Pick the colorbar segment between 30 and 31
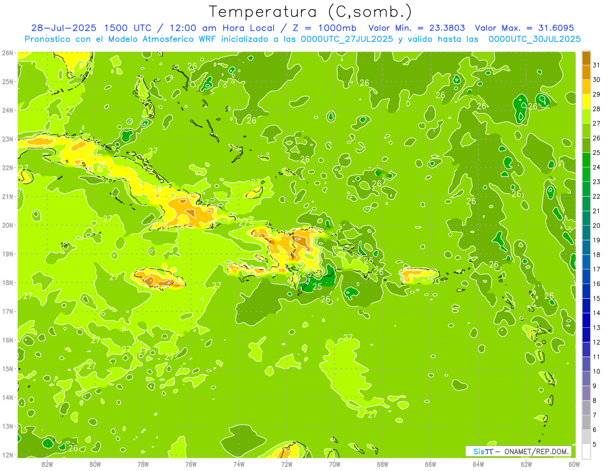This screenshot has width=610, height=471. (586, 72)
